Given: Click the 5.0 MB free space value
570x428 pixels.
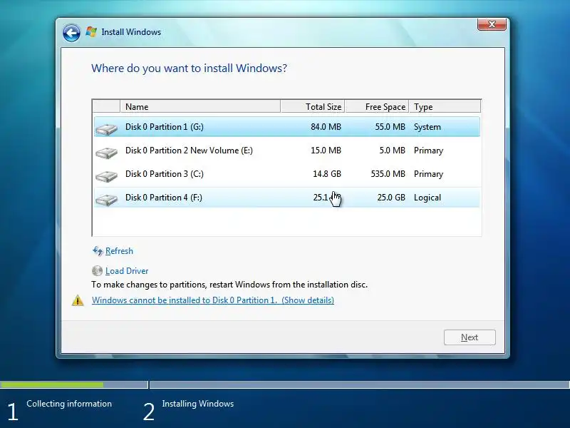Looking at the screenshot, I should click(393, 151).
